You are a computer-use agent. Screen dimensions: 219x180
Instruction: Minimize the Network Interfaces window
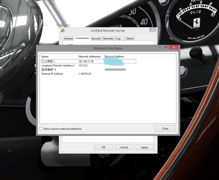(x=160, y=47)
